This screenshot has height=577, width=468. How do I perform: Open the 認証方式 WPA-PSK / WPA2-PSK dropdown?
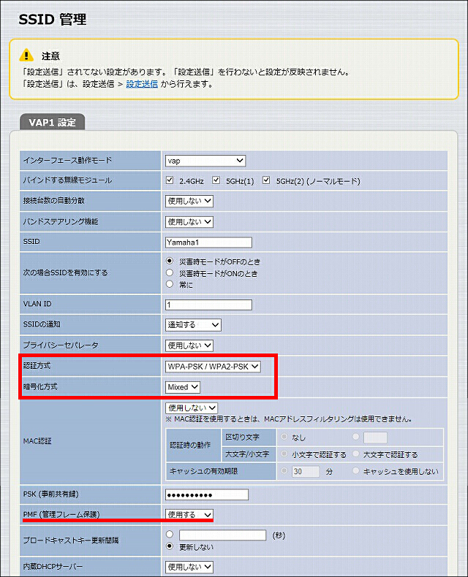click(213, 367)
